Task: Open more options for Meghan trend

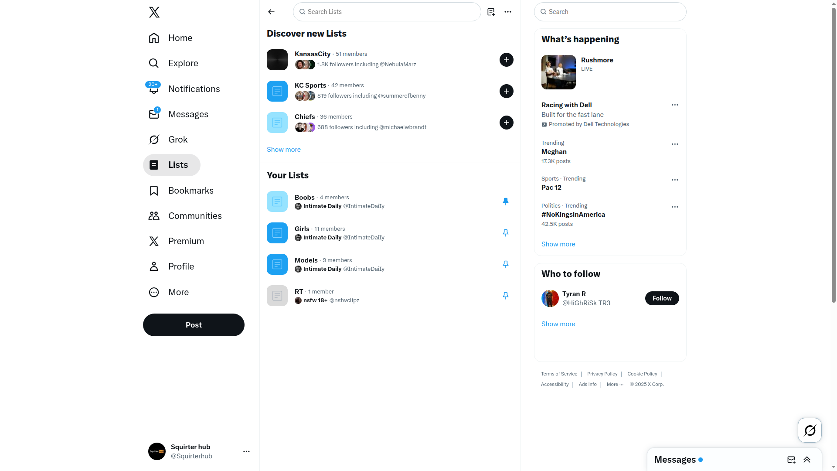Action: point(675,144)
